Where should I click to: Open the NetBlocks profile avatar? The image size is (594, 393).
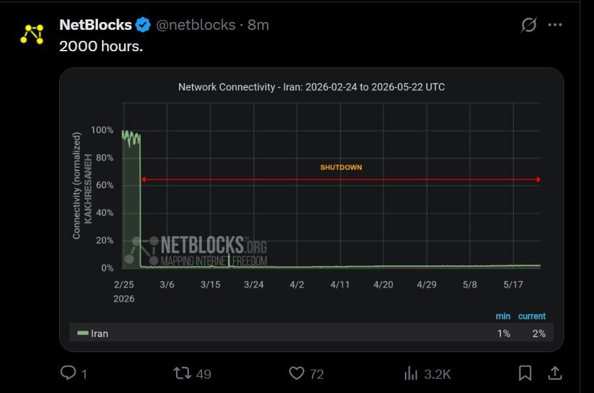coord(32,34)
